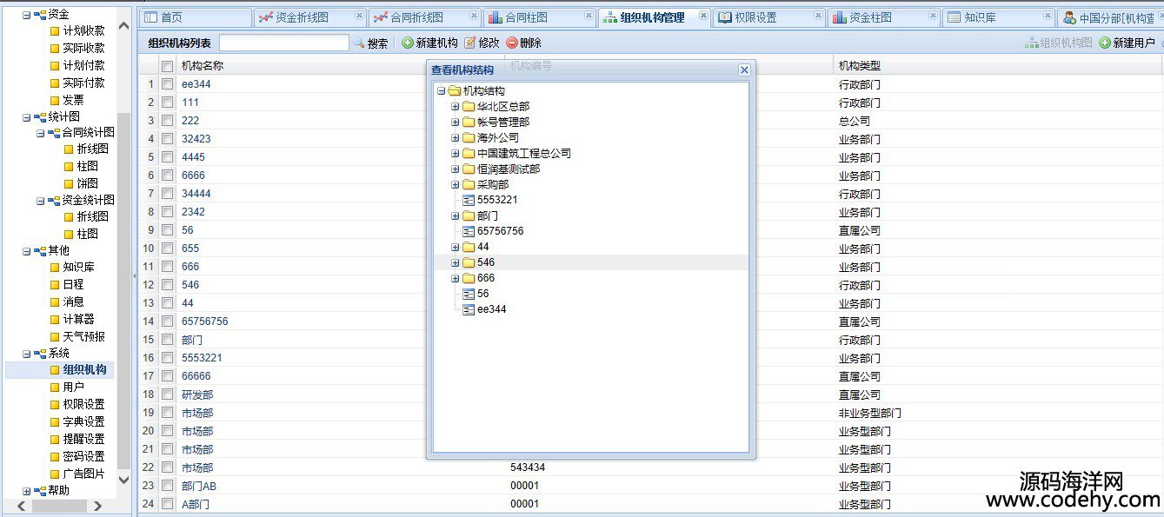
Task: Click 市场部 in row 19
Action: click(197, 413)
